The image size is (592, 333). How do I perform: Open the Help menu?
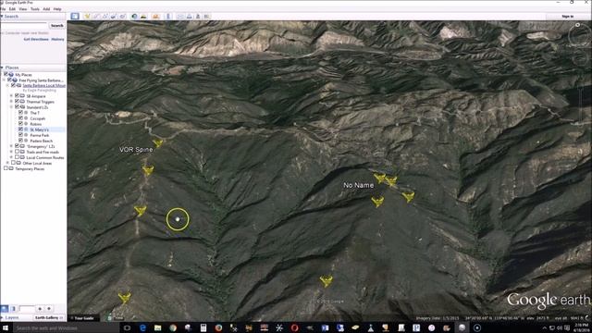[x=57, y=8]
